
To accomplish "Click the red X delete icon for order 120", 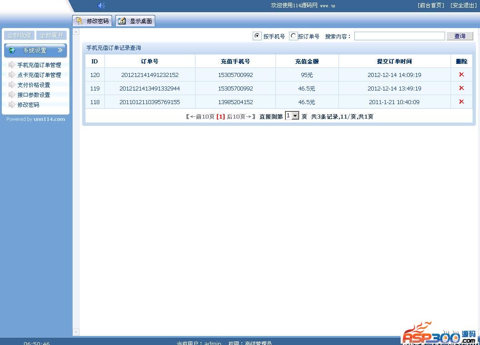I will point(461,75).
